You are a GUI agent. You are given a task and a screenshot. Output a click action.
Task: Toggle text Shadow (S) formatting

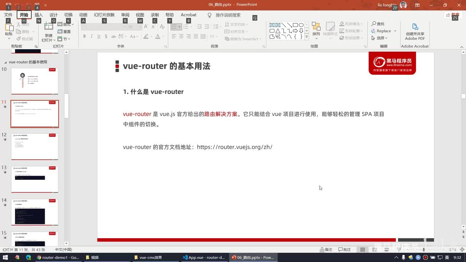tap(106, 36)
